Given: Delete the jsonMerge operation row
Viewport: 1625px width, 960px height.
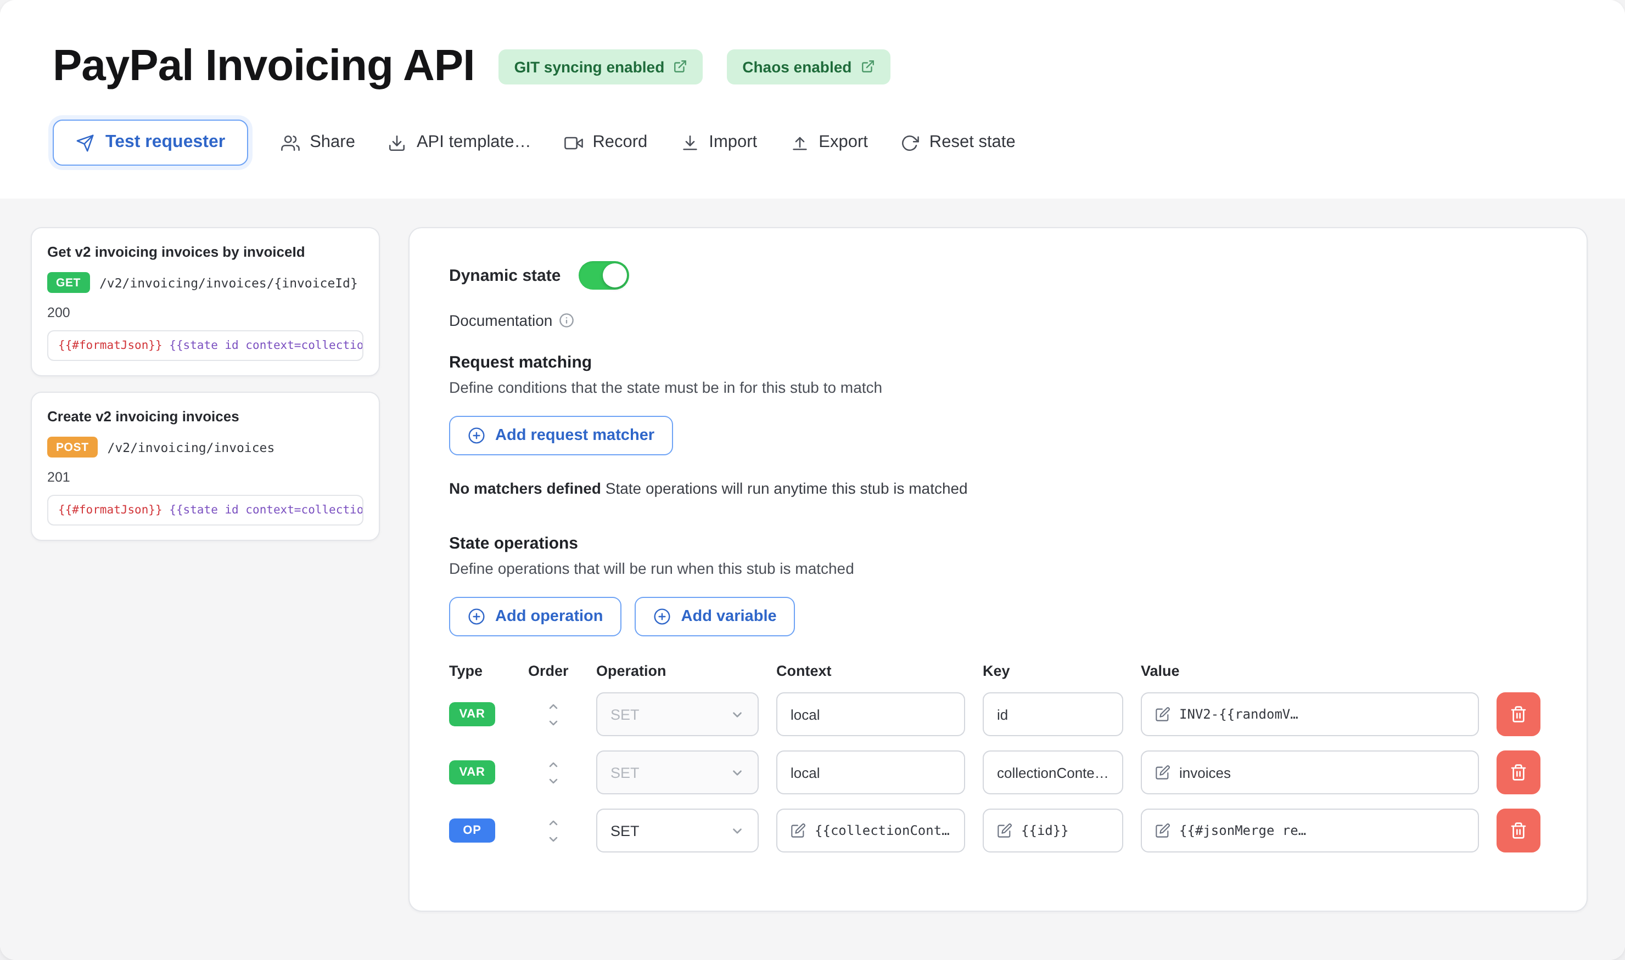Looking at the screenshot, I should coord(1518,831).
